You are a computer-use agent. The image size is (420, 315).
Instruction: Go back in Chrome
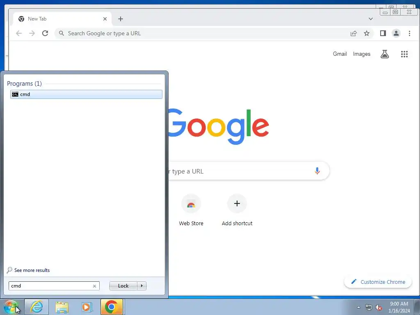19,33
